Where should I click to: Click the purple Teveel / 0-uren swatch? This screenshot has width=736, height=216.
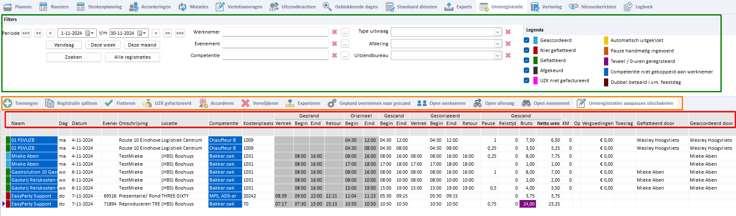tap(606, 61)
